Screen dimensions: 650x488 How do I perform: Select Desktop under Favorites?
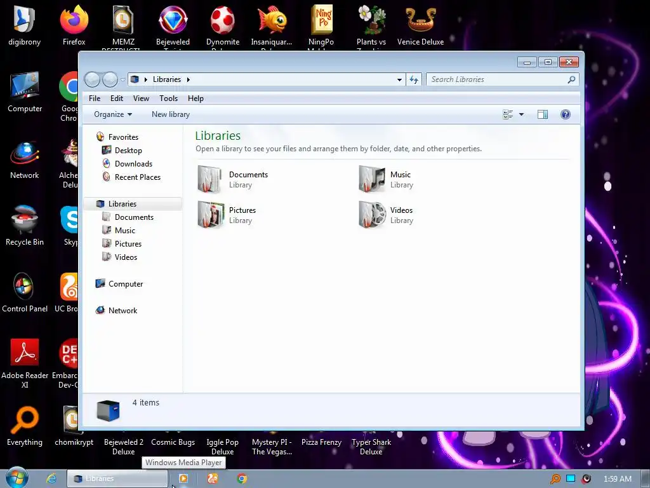point(123,151)
